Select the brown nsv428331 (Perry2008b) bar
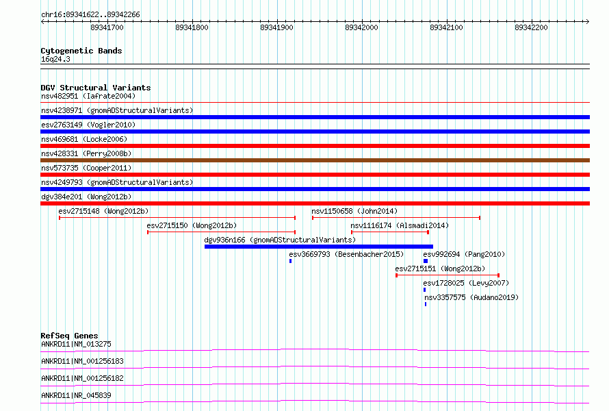Image resolution: width=609 pixels, height=411 pixels. 315,160
